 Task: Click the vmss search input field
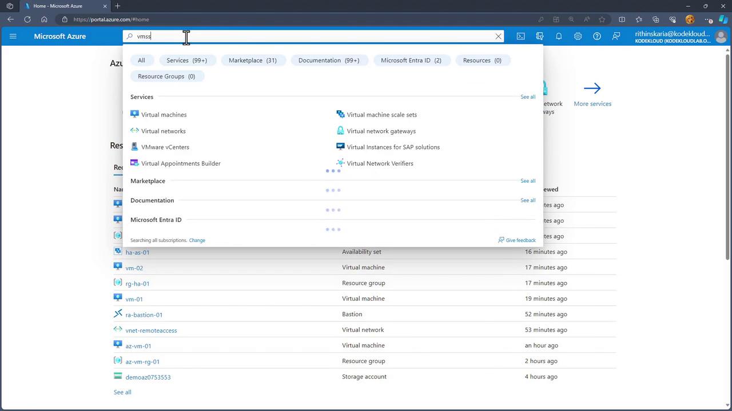coord(315,36)
